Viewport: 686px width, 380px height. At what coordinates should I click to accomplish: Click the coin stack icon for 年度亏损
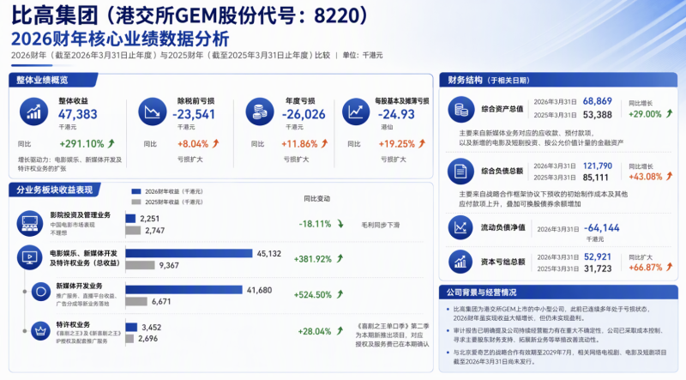(x=260, y=112)
